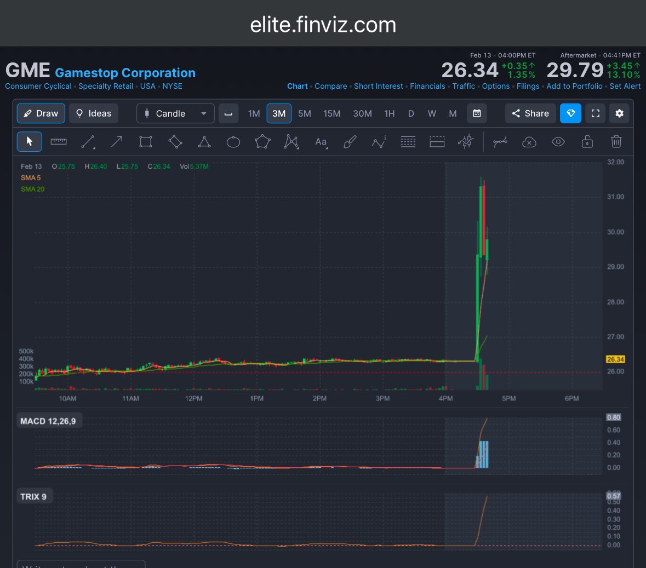Select the rotated rectangle tool
This screenshot has width=646, height=568.
point(175,142)
